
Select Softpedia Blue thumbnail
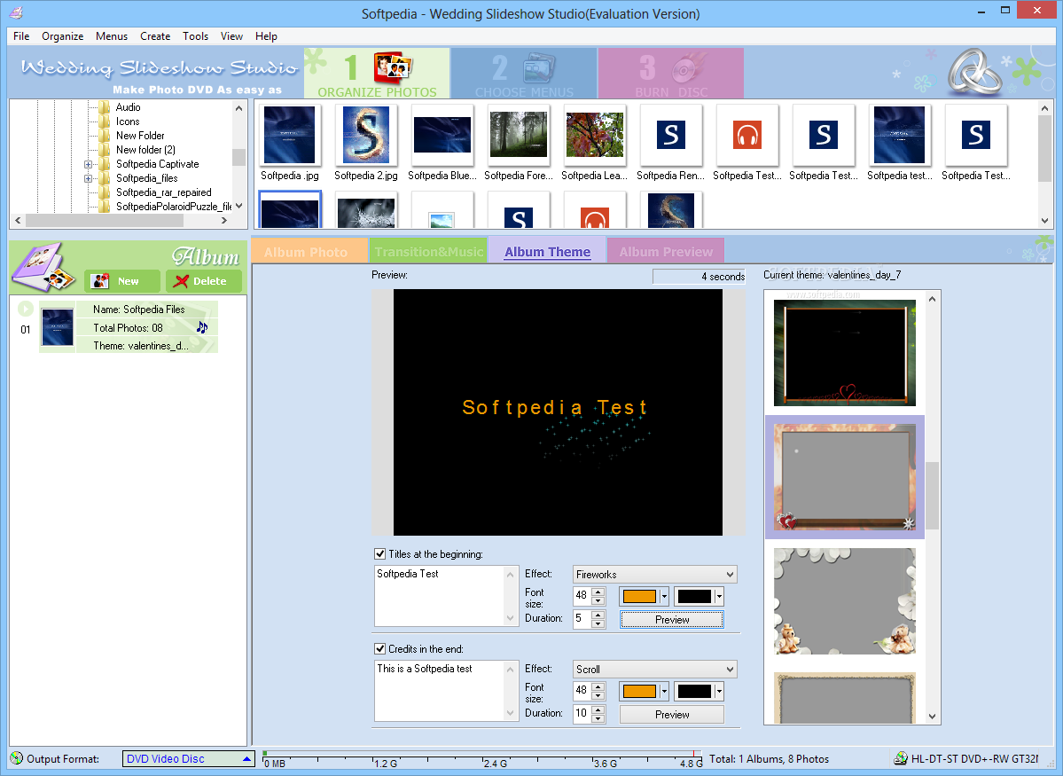[442, 135]
